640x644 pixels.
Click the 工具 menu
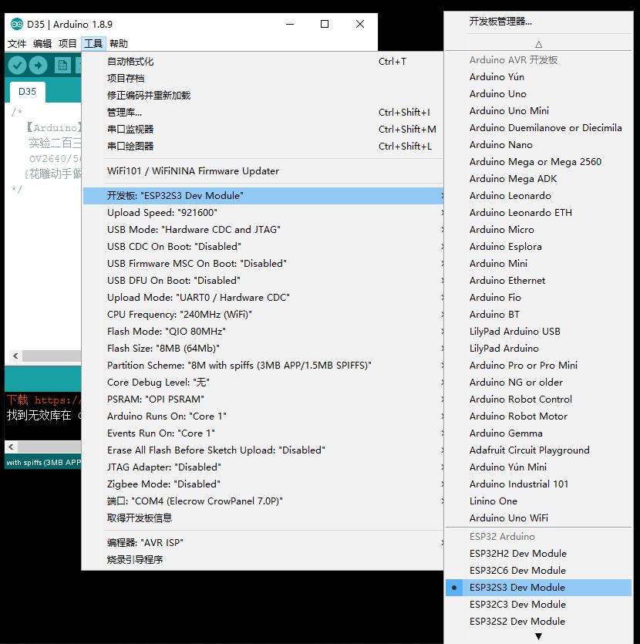click(93, 43)
